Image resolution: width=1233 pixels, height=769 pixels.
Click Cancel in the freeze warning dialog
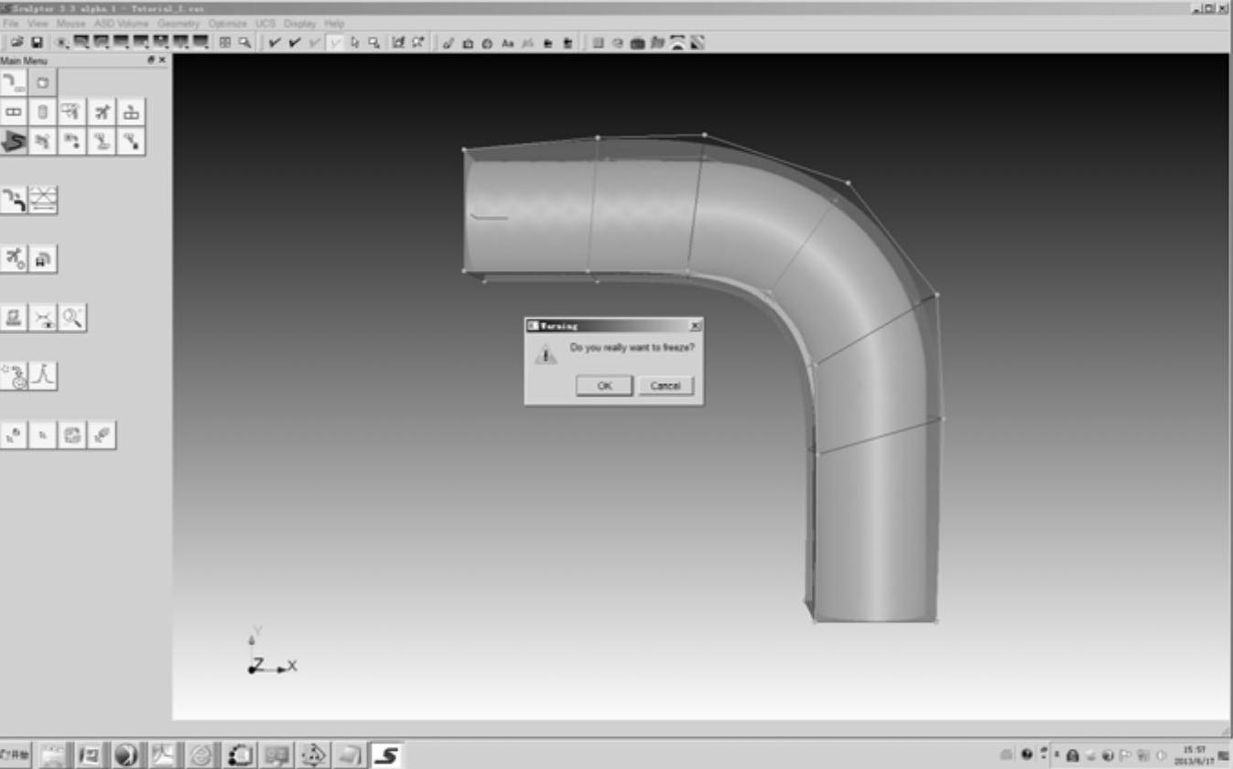click(x=665, y=385)
